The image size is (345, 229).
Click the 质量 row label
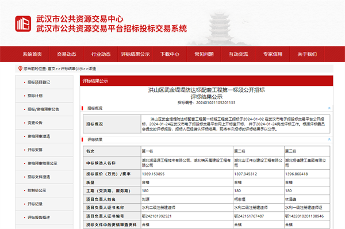pyautogui.click(x=90, y=182)
